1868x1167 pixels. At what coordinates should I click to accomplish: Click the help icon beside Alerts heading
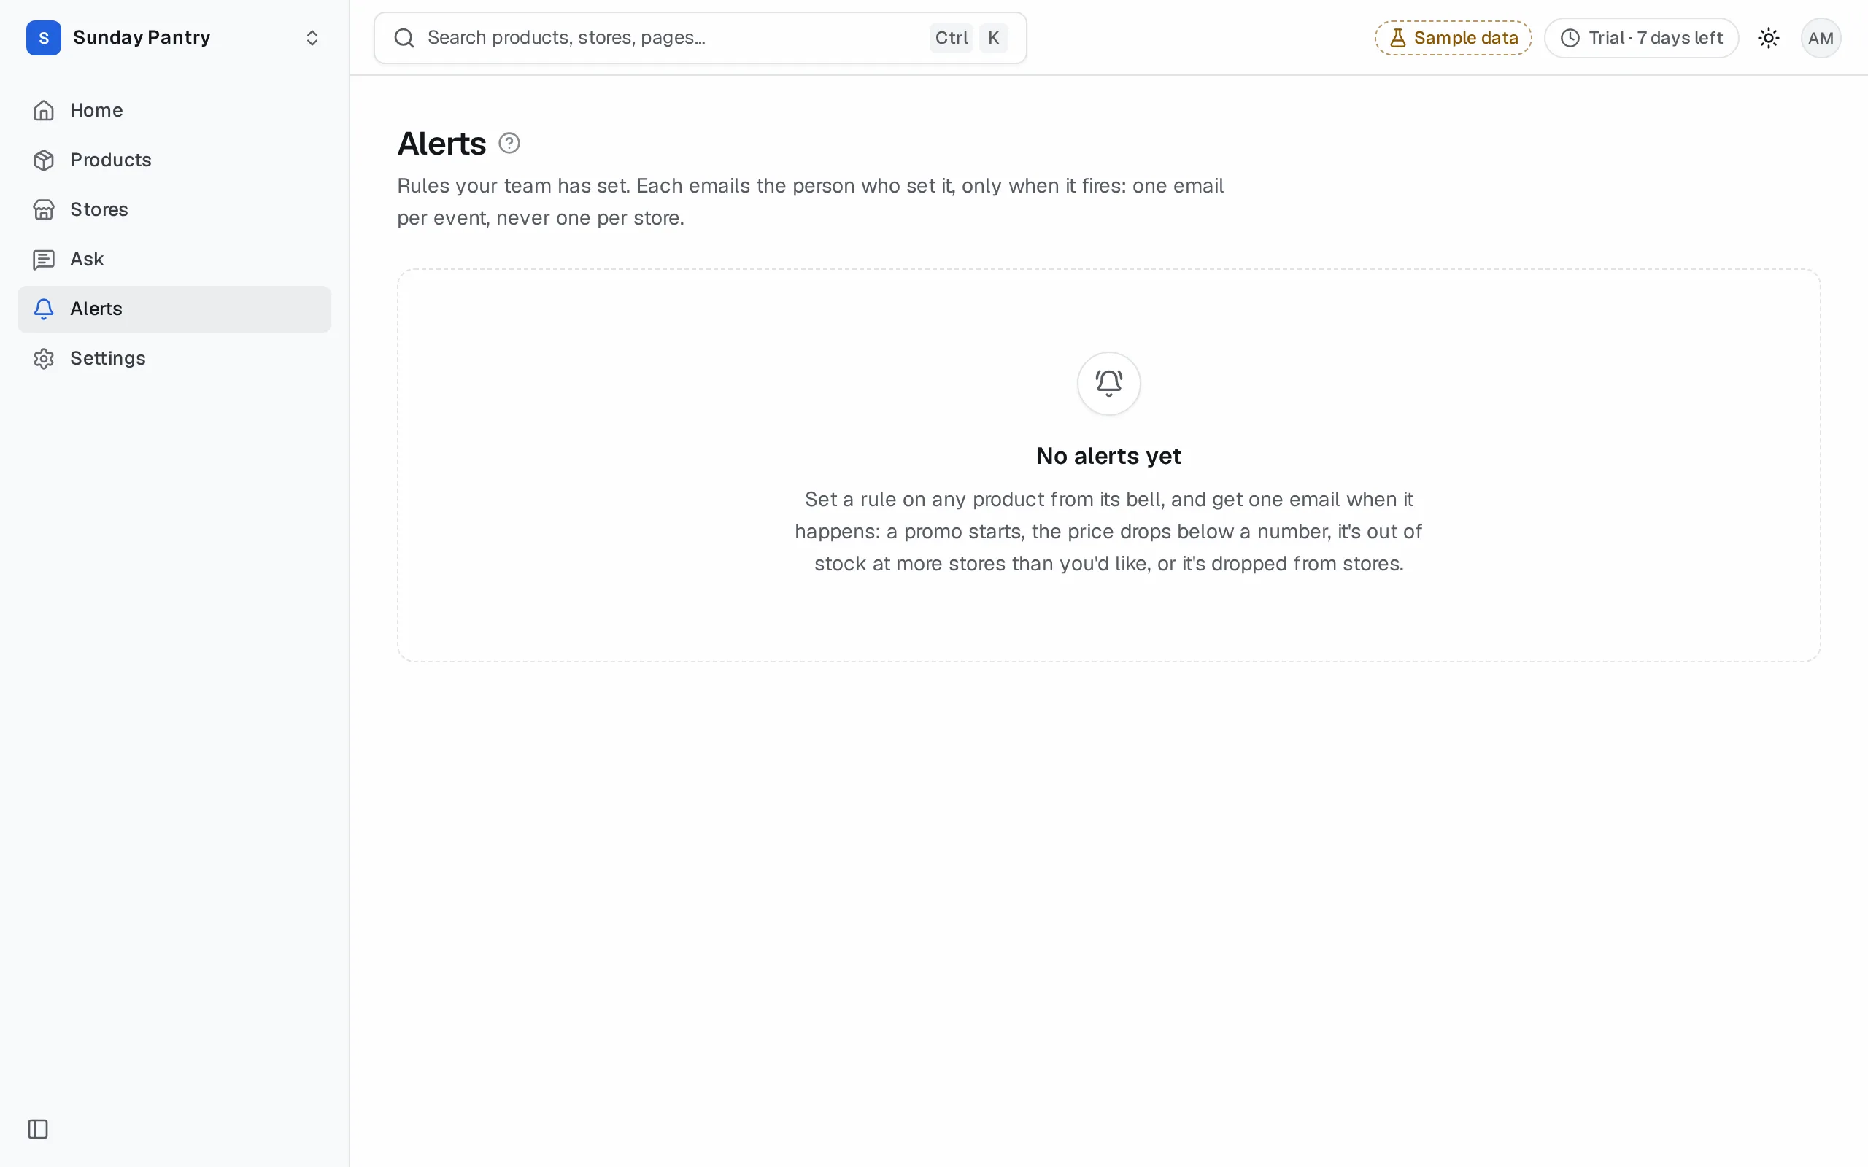pyautogui.click(x=509, y=144)
